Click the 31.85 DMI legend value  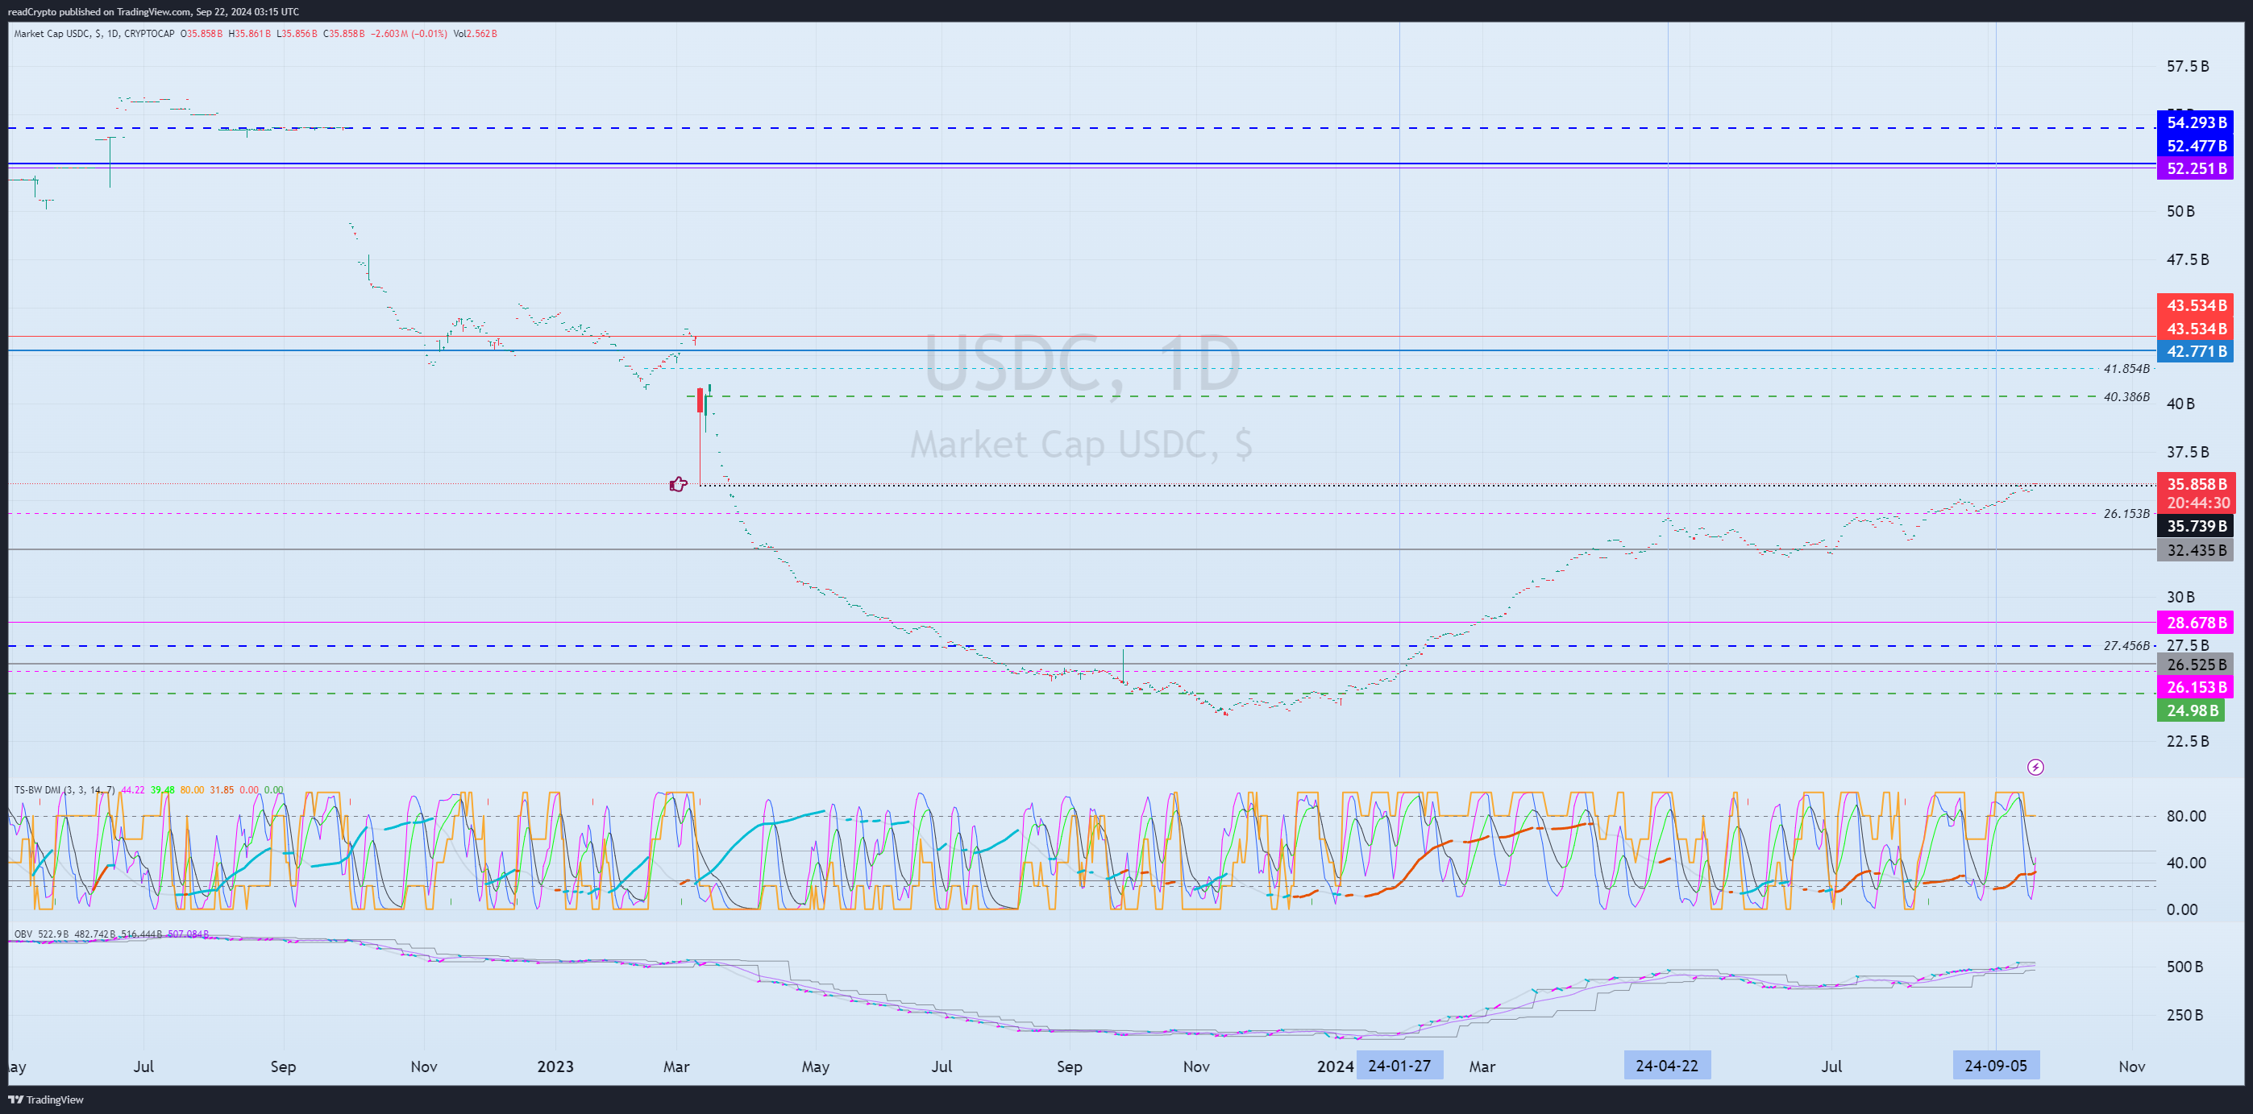click(x=222, y=790)
